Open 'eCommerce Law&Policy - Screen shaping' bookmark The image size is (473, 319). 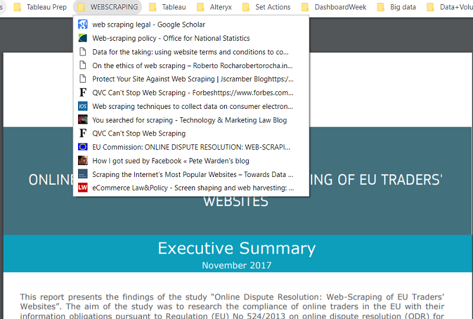(x=191, y=188)
